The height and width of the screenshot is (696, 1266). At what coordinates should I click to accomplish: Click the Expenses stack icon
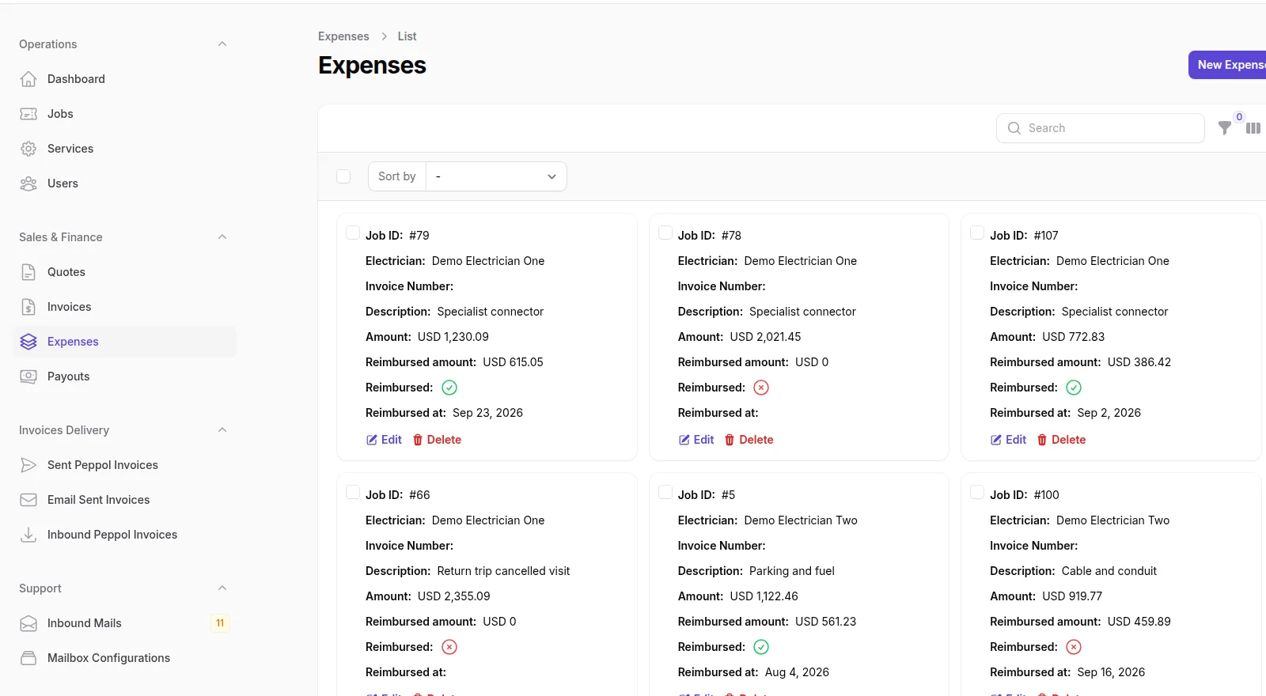28,342
